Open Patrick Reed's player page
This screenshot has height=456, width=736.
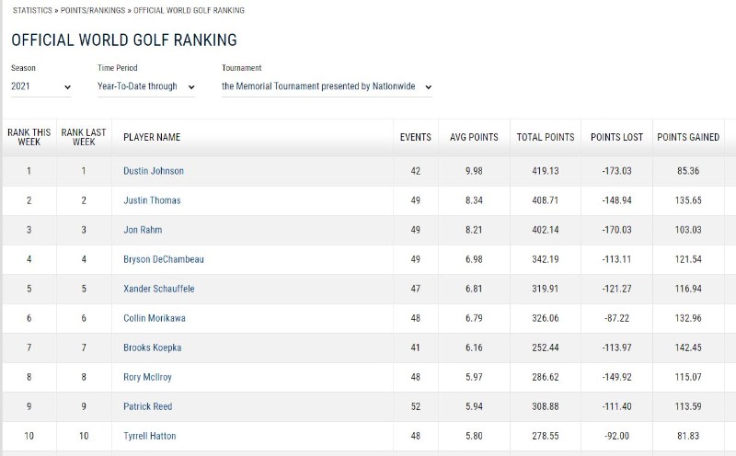(148, 406)
